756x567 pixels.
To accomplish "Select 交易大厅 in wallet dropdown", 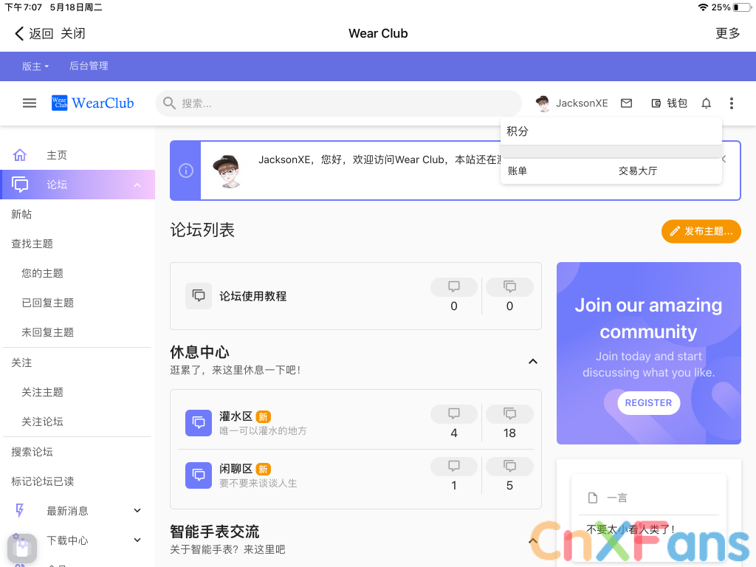I will tap(637, 171).
